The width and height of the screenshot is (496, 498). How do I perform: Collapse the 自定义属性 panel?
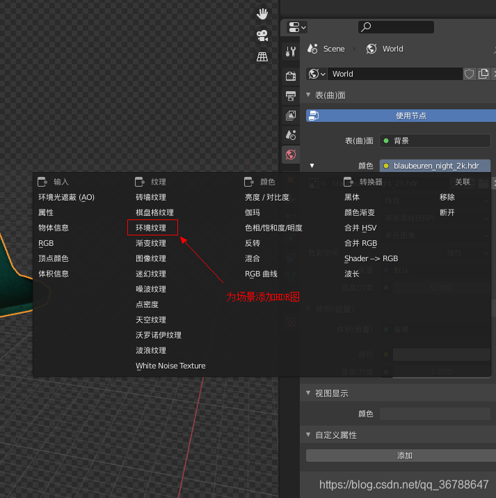308,435
